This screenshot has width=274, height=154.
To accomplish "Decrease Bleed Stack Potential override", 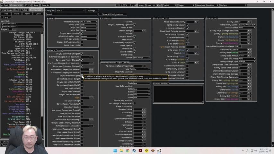I will click(198, 31).
